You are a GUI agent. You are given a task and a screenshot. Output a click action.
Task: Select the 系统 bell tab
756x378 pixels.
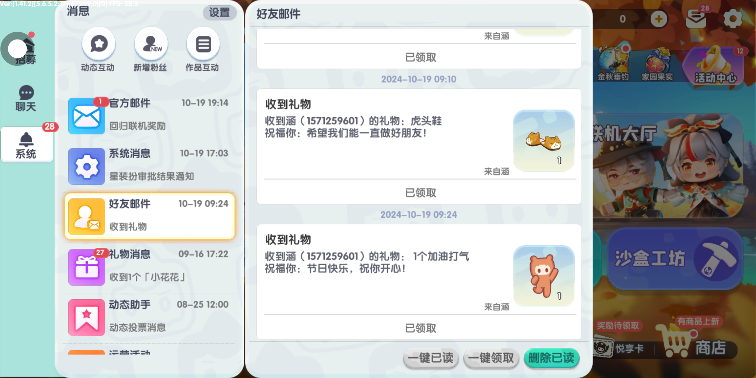(27, 145)
